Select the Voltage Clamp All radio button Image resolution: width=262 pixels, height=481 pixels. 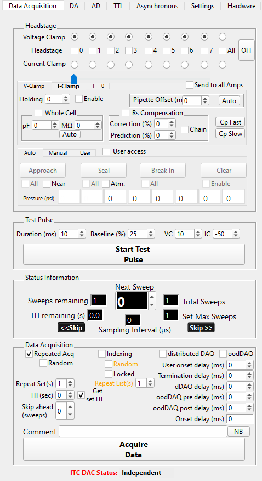223,37
